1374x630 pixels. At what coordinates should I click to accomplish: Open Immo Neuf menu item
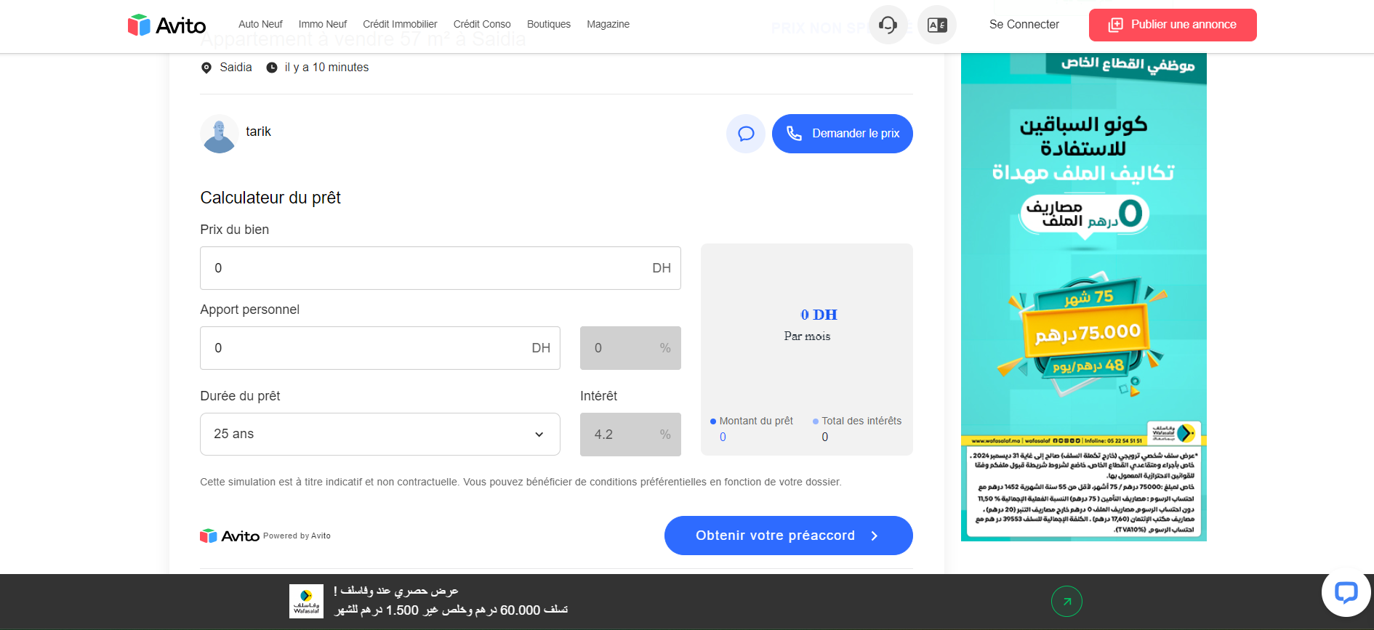tap(323, 25)
